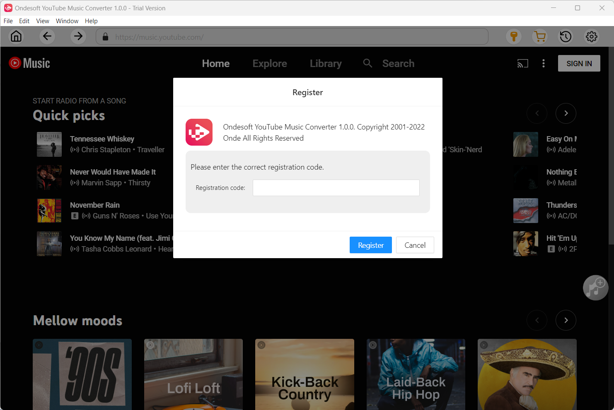Select the Easy On Me Adele thumbnail
The width and height of the screenshot is (614, 410).
[526, 144]
